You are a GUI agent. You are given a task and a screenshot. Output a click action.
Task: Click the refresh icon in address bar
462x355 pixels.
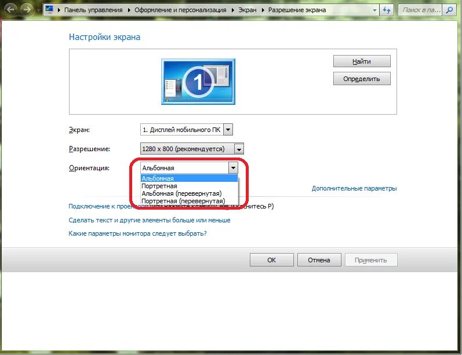[386, 10]
